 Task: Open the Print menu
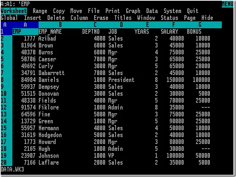(113, 11)
